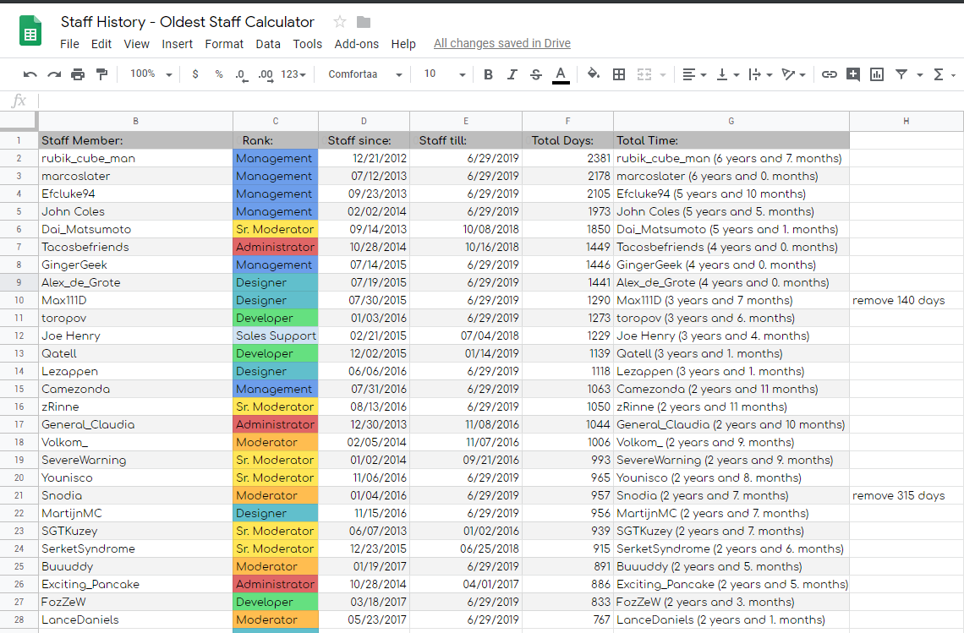964x633 pixels.
Task: Open vertical align dropdown
Action: point(727,74)
